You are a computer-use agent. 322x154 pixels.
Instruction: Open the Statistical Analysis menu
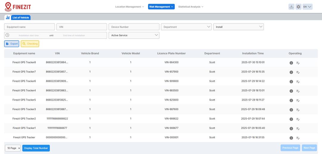[191, 7]
